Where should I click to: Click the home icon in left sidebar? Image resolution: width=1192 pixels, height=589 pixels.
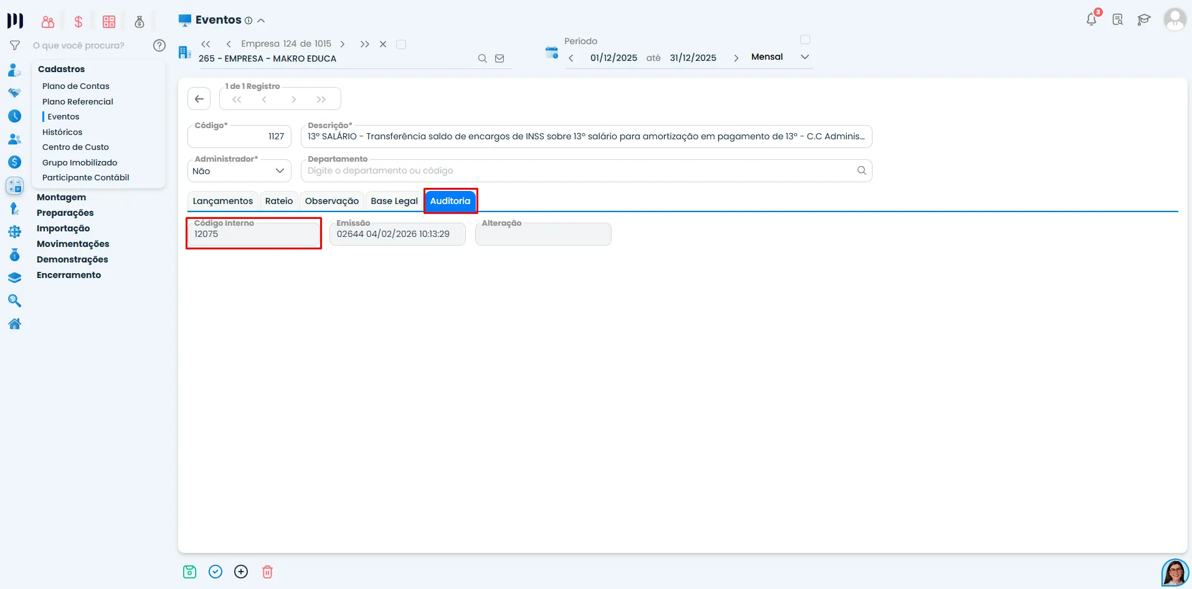[15, 323]
